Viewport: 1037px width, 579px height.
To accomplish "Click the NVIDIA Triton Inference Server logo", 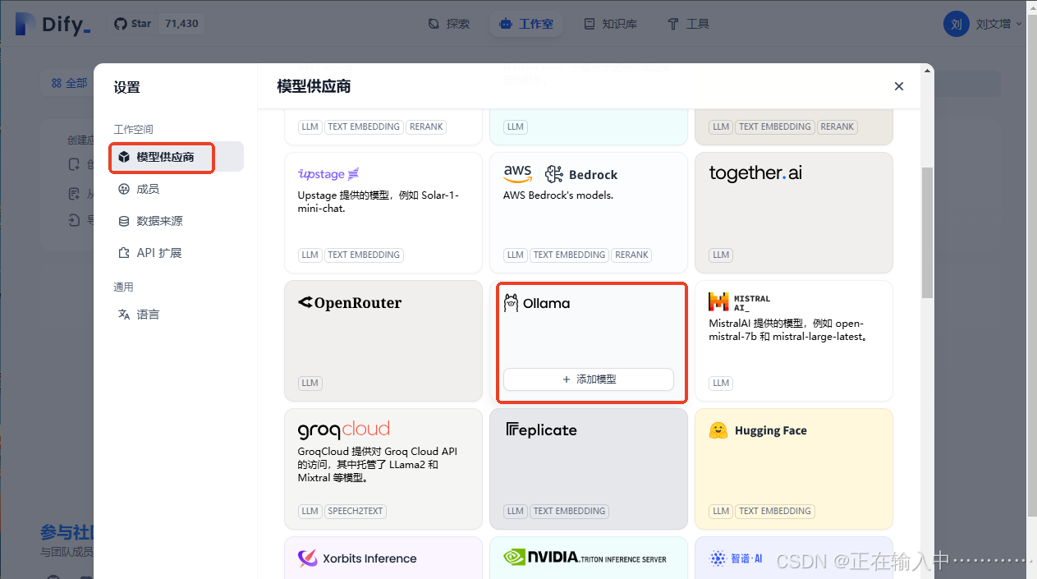I will (x=585, y=558).
